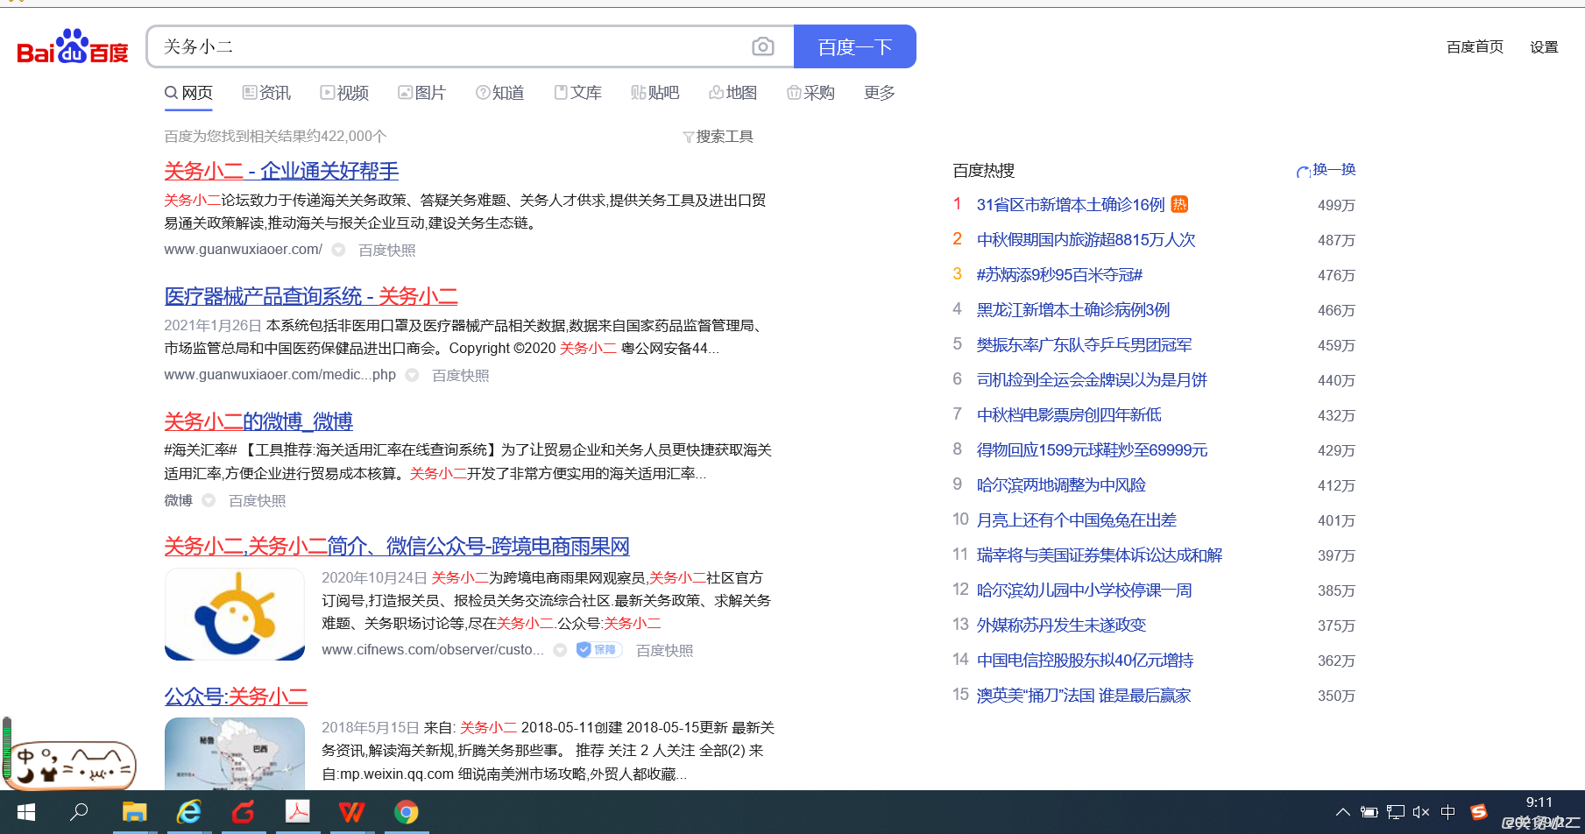1585x834 pixels.
Task: Open 跨境电商雨果网 result title
Action: [x=397, y=547]
